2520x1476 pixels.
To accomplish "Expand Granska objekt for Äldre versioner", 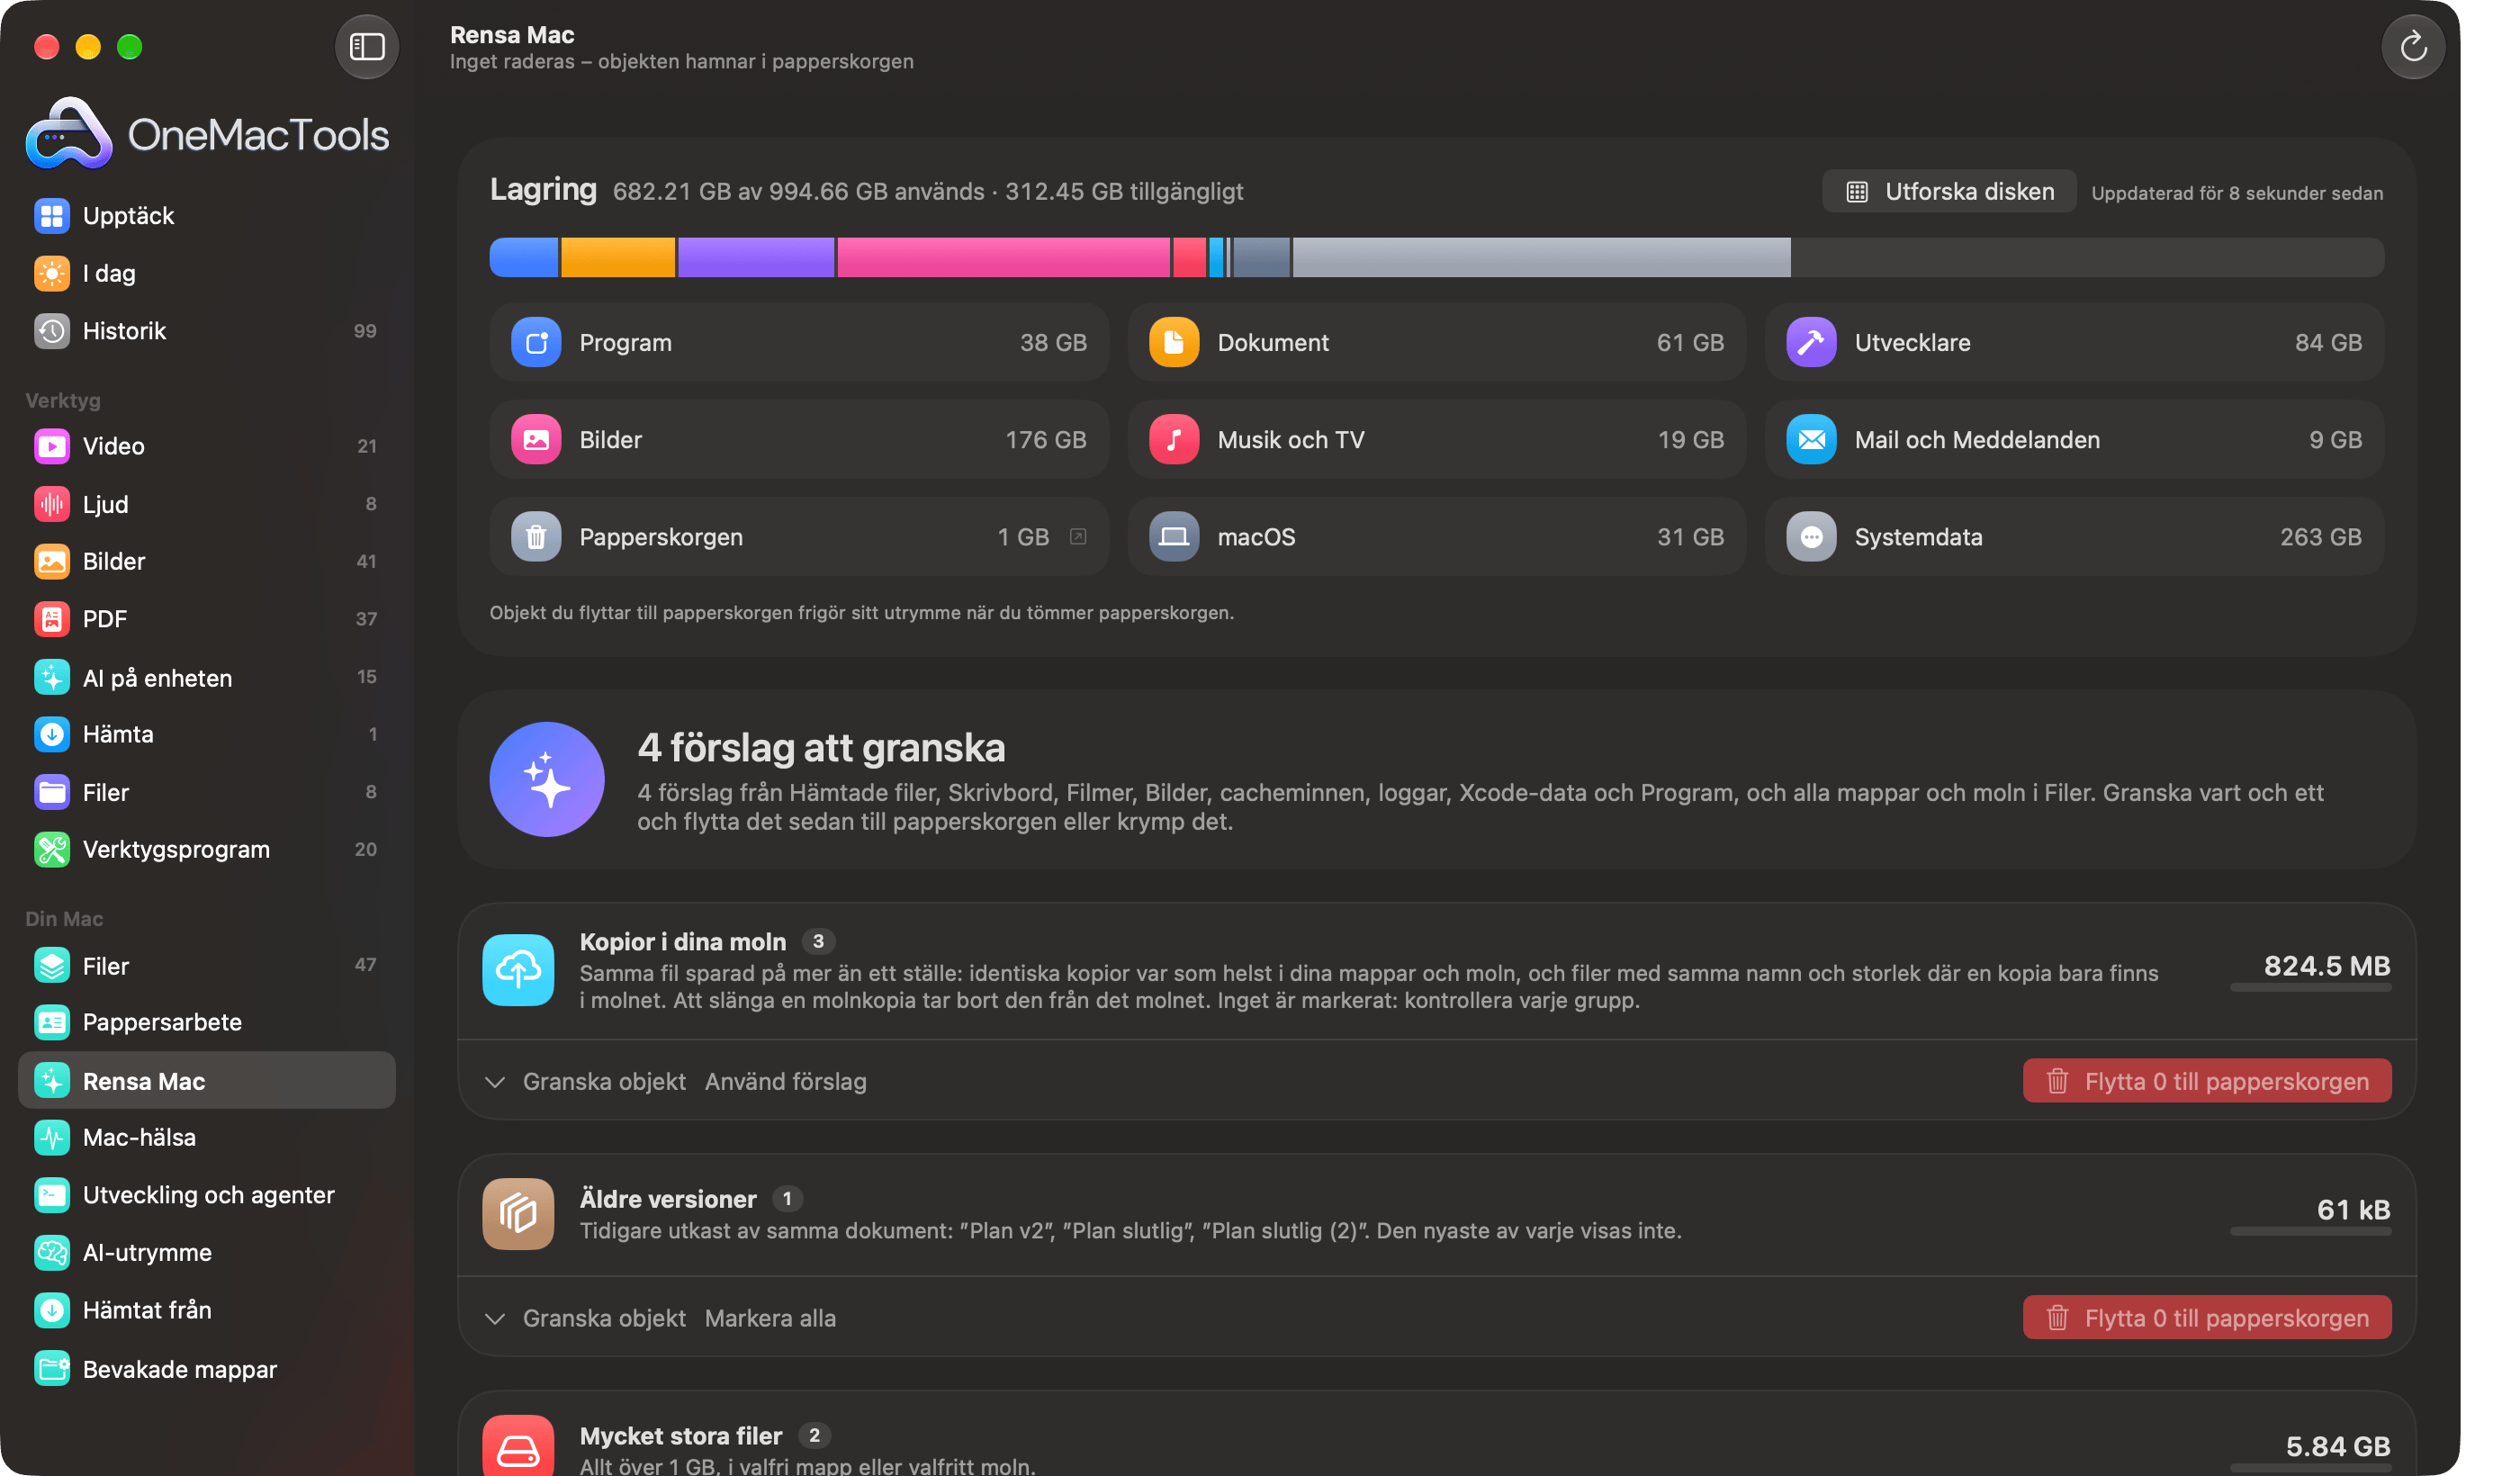I will pos(586,1318).
